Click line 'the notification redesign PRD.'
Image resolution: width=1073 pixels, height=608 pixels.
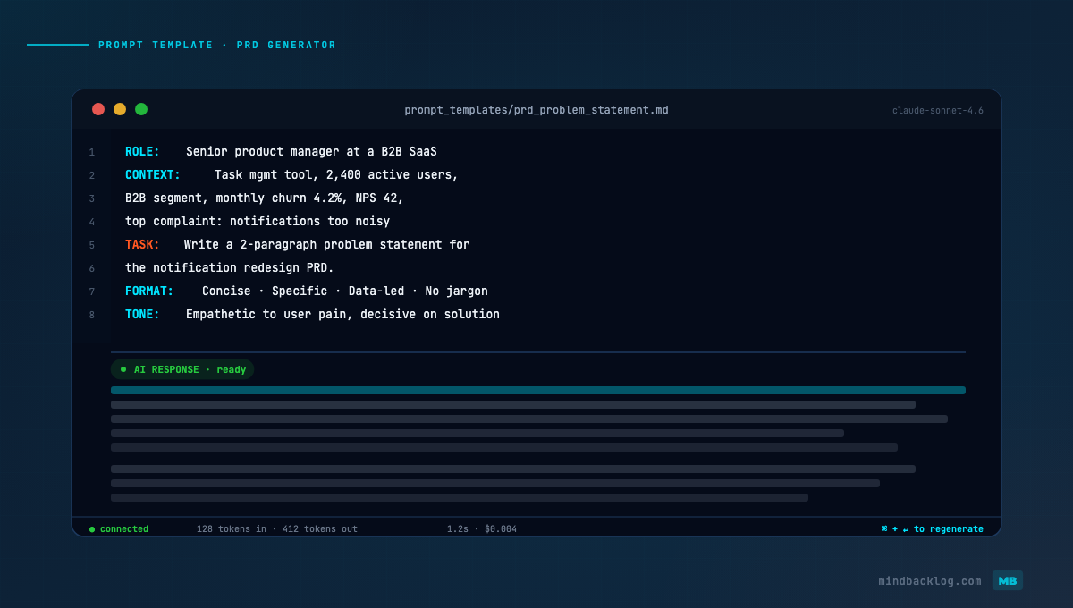[x=230, y=268]
